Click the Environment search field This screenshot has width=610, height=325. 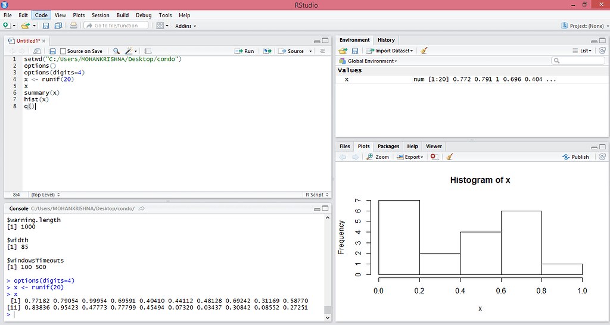(578, 61)
